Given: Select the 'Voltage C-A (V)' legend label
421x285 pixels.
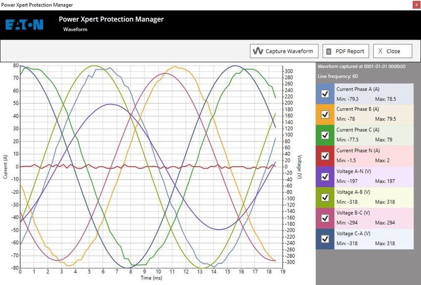Looking at the screenshot, I should pyautogui.click(x=353, y=234).
